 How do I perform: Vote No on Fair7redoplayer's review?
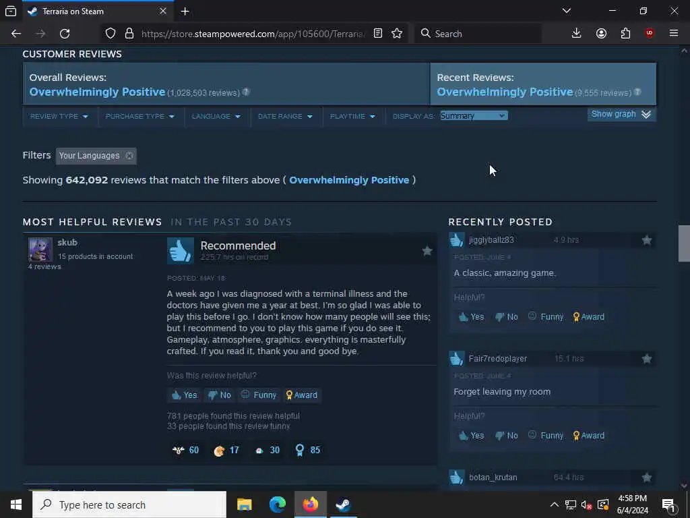pyautogui.click(x=507, y=436)
